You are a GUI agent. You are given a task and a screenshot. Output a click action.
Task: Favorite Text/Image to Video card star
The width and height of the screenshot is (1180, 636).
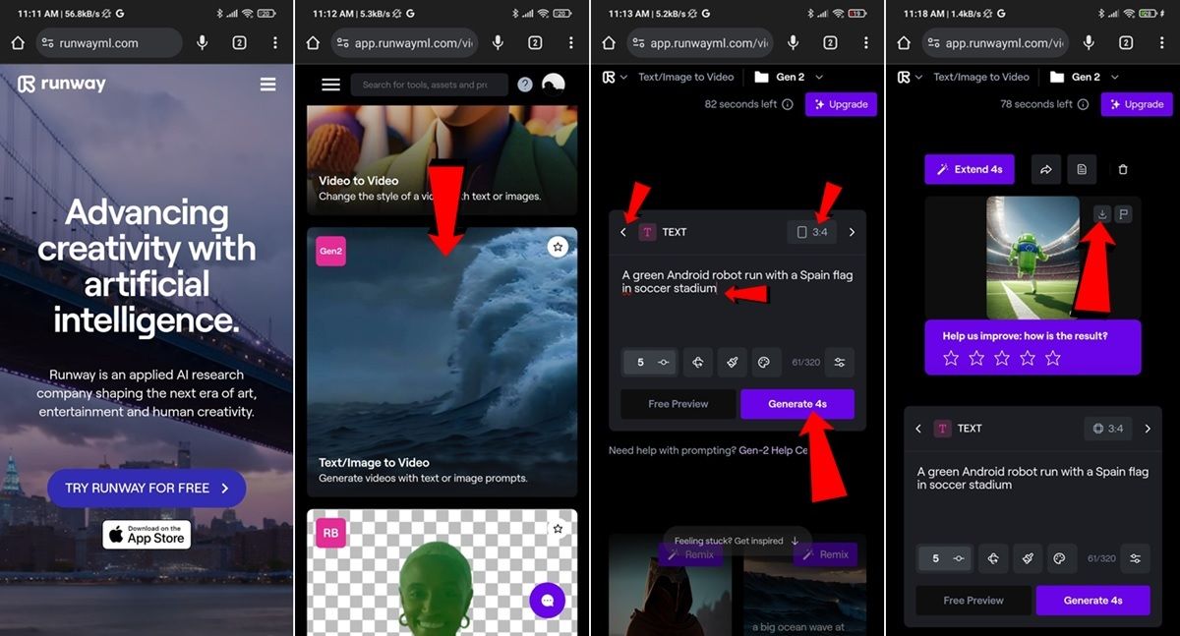[x=558, y=247]
